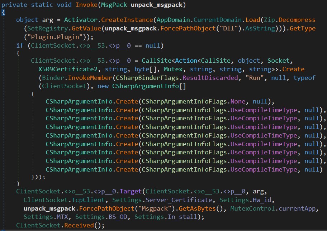This screenshot has height=231, width=327.
Task: Click the In_stall setting
Action: click(183, 217)
